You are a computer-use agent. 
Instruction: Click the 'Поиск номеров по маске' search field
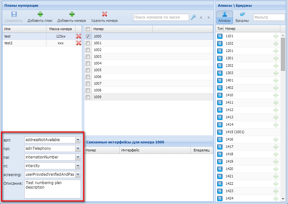tap(161, 17)
